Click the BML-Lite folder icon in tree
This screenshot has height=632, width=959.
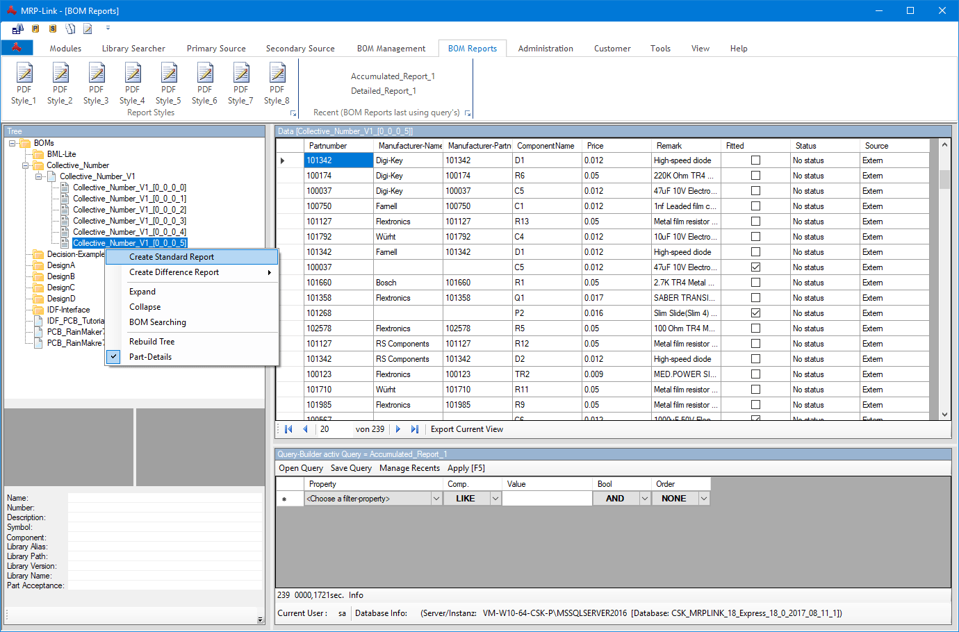[x=39, y=154]
